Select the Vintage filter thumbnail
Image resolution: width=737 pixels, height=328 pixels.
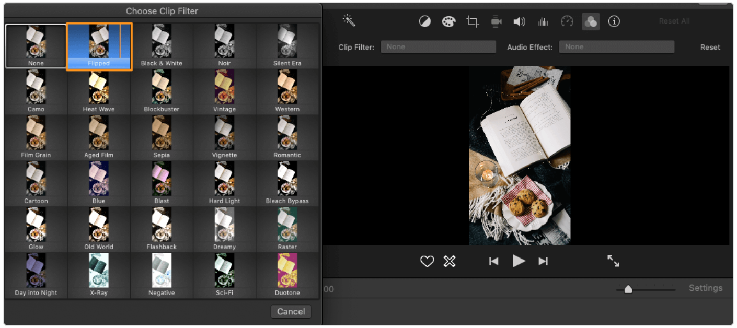point(224,93)
